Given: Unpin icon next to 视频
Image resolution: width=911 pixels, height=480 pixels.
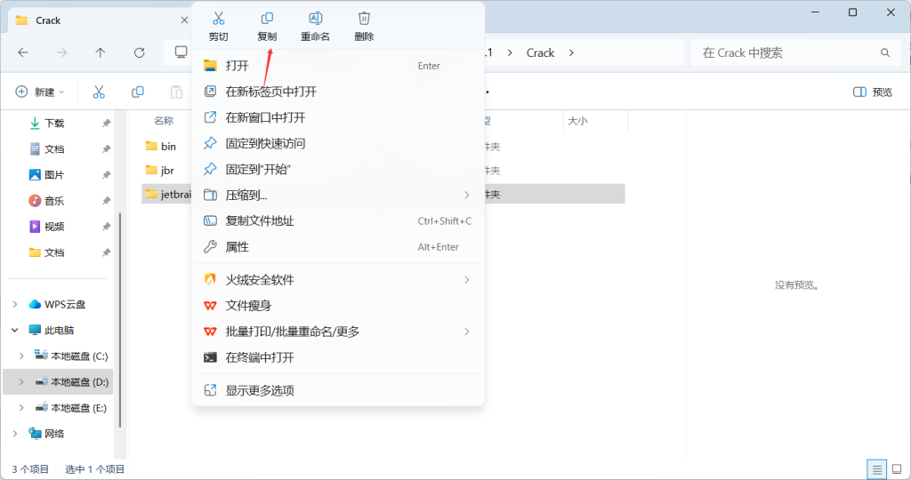Looking at the screenshot, I should tap(107, 227).
